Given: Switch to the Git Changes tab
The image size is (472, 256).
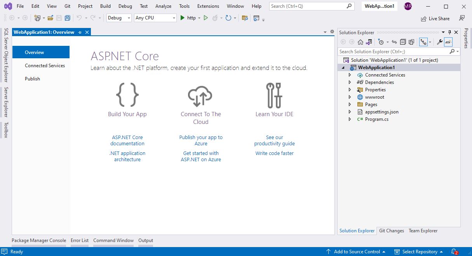Looking at the screenshot, I should pyautogui.click(x=392, y=231).
